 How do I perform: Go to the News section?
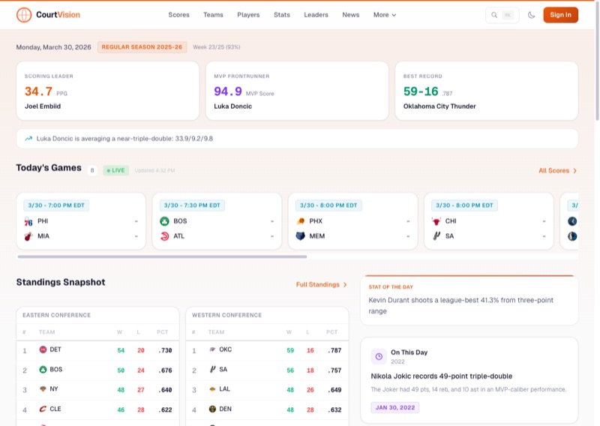point(350,15)
